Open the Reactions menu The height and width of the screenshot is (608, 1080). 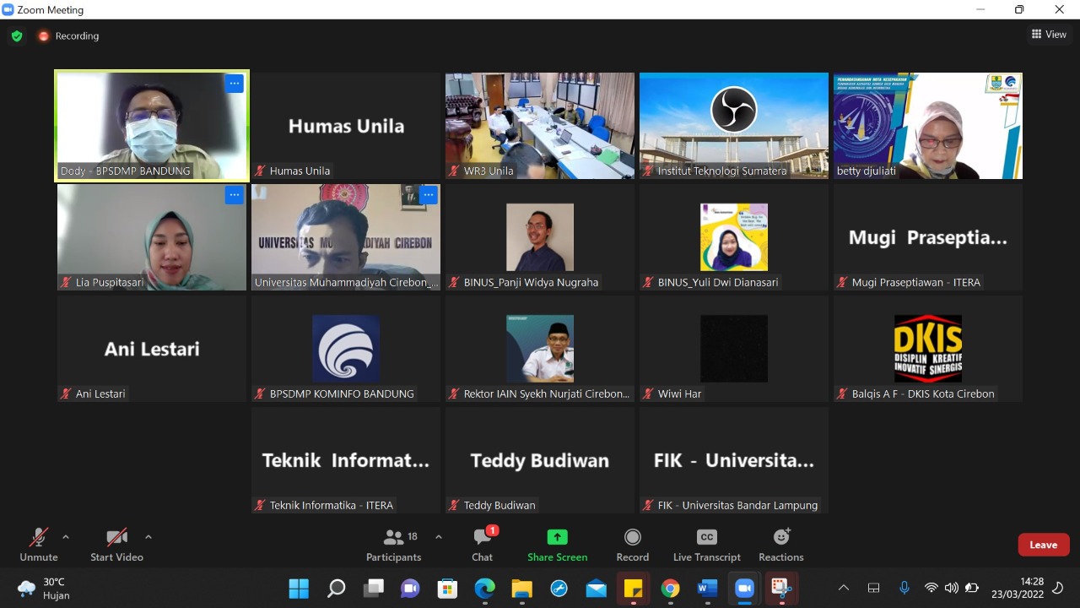point(780,545)
